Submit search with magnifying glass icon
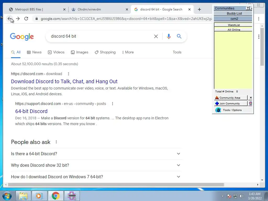The height and width of the screenshot is (201, 268). coord(179,36)
